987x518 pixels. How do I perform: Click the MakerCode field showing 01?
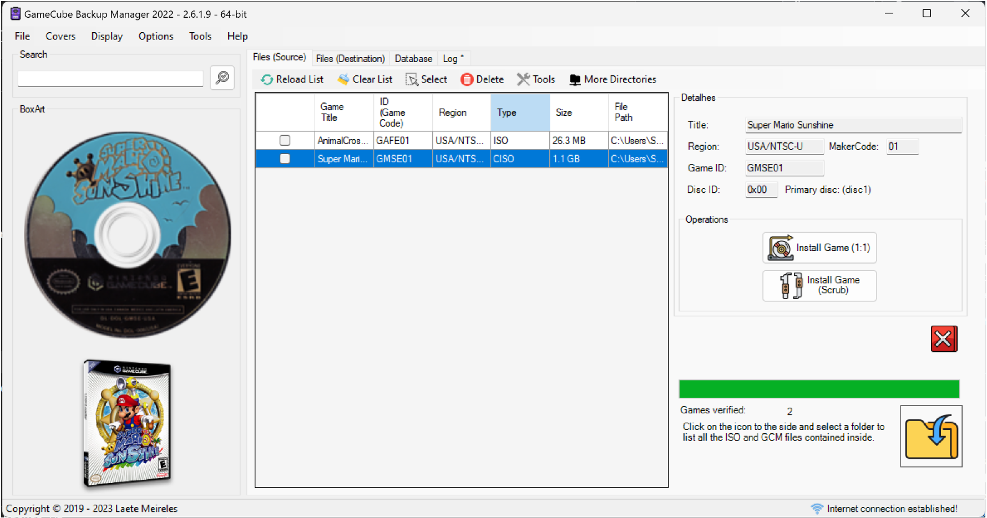pos(903,147)
